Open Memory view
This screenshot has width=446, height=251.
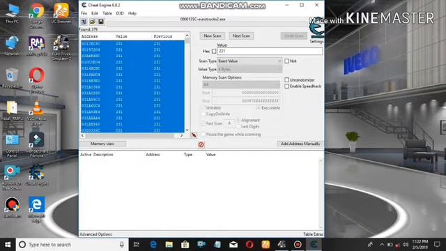coord(102,144)
